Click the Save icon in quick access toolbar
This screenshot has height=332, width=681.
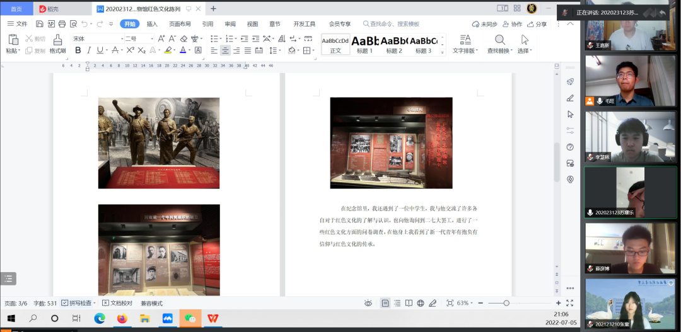click(40, 24)
